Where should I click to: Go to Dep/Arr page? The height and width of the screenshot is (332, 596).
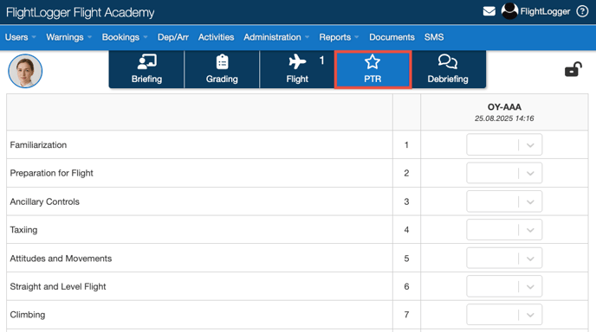point(173,37)
